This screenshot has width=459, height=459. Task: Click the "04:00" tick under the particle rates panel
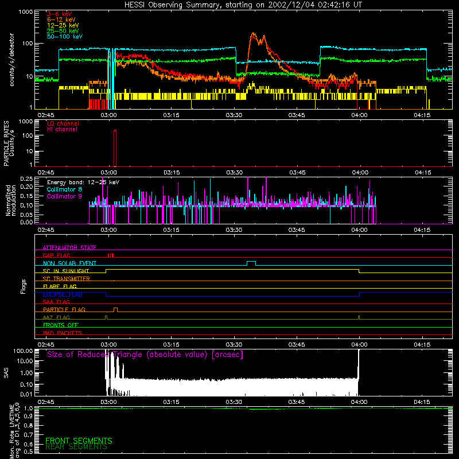tap(360, 173)
